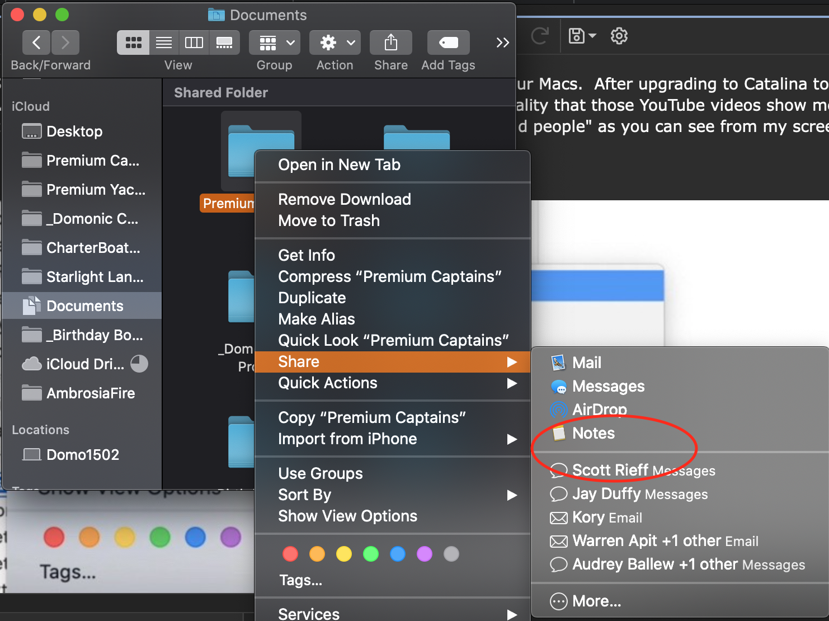Toggle Use Groups in context menu
Screen dimensions: 829x621
tap(392, 474)
